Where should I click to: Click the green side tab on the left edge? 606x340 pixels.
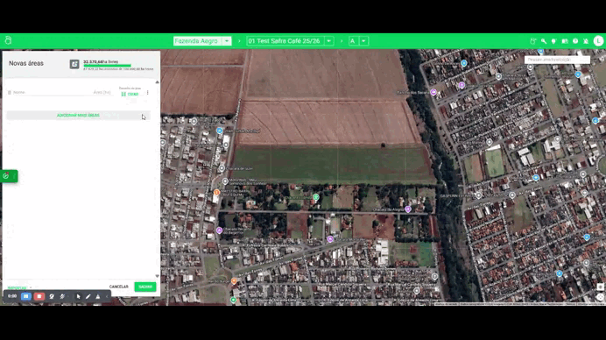point(9,176)
